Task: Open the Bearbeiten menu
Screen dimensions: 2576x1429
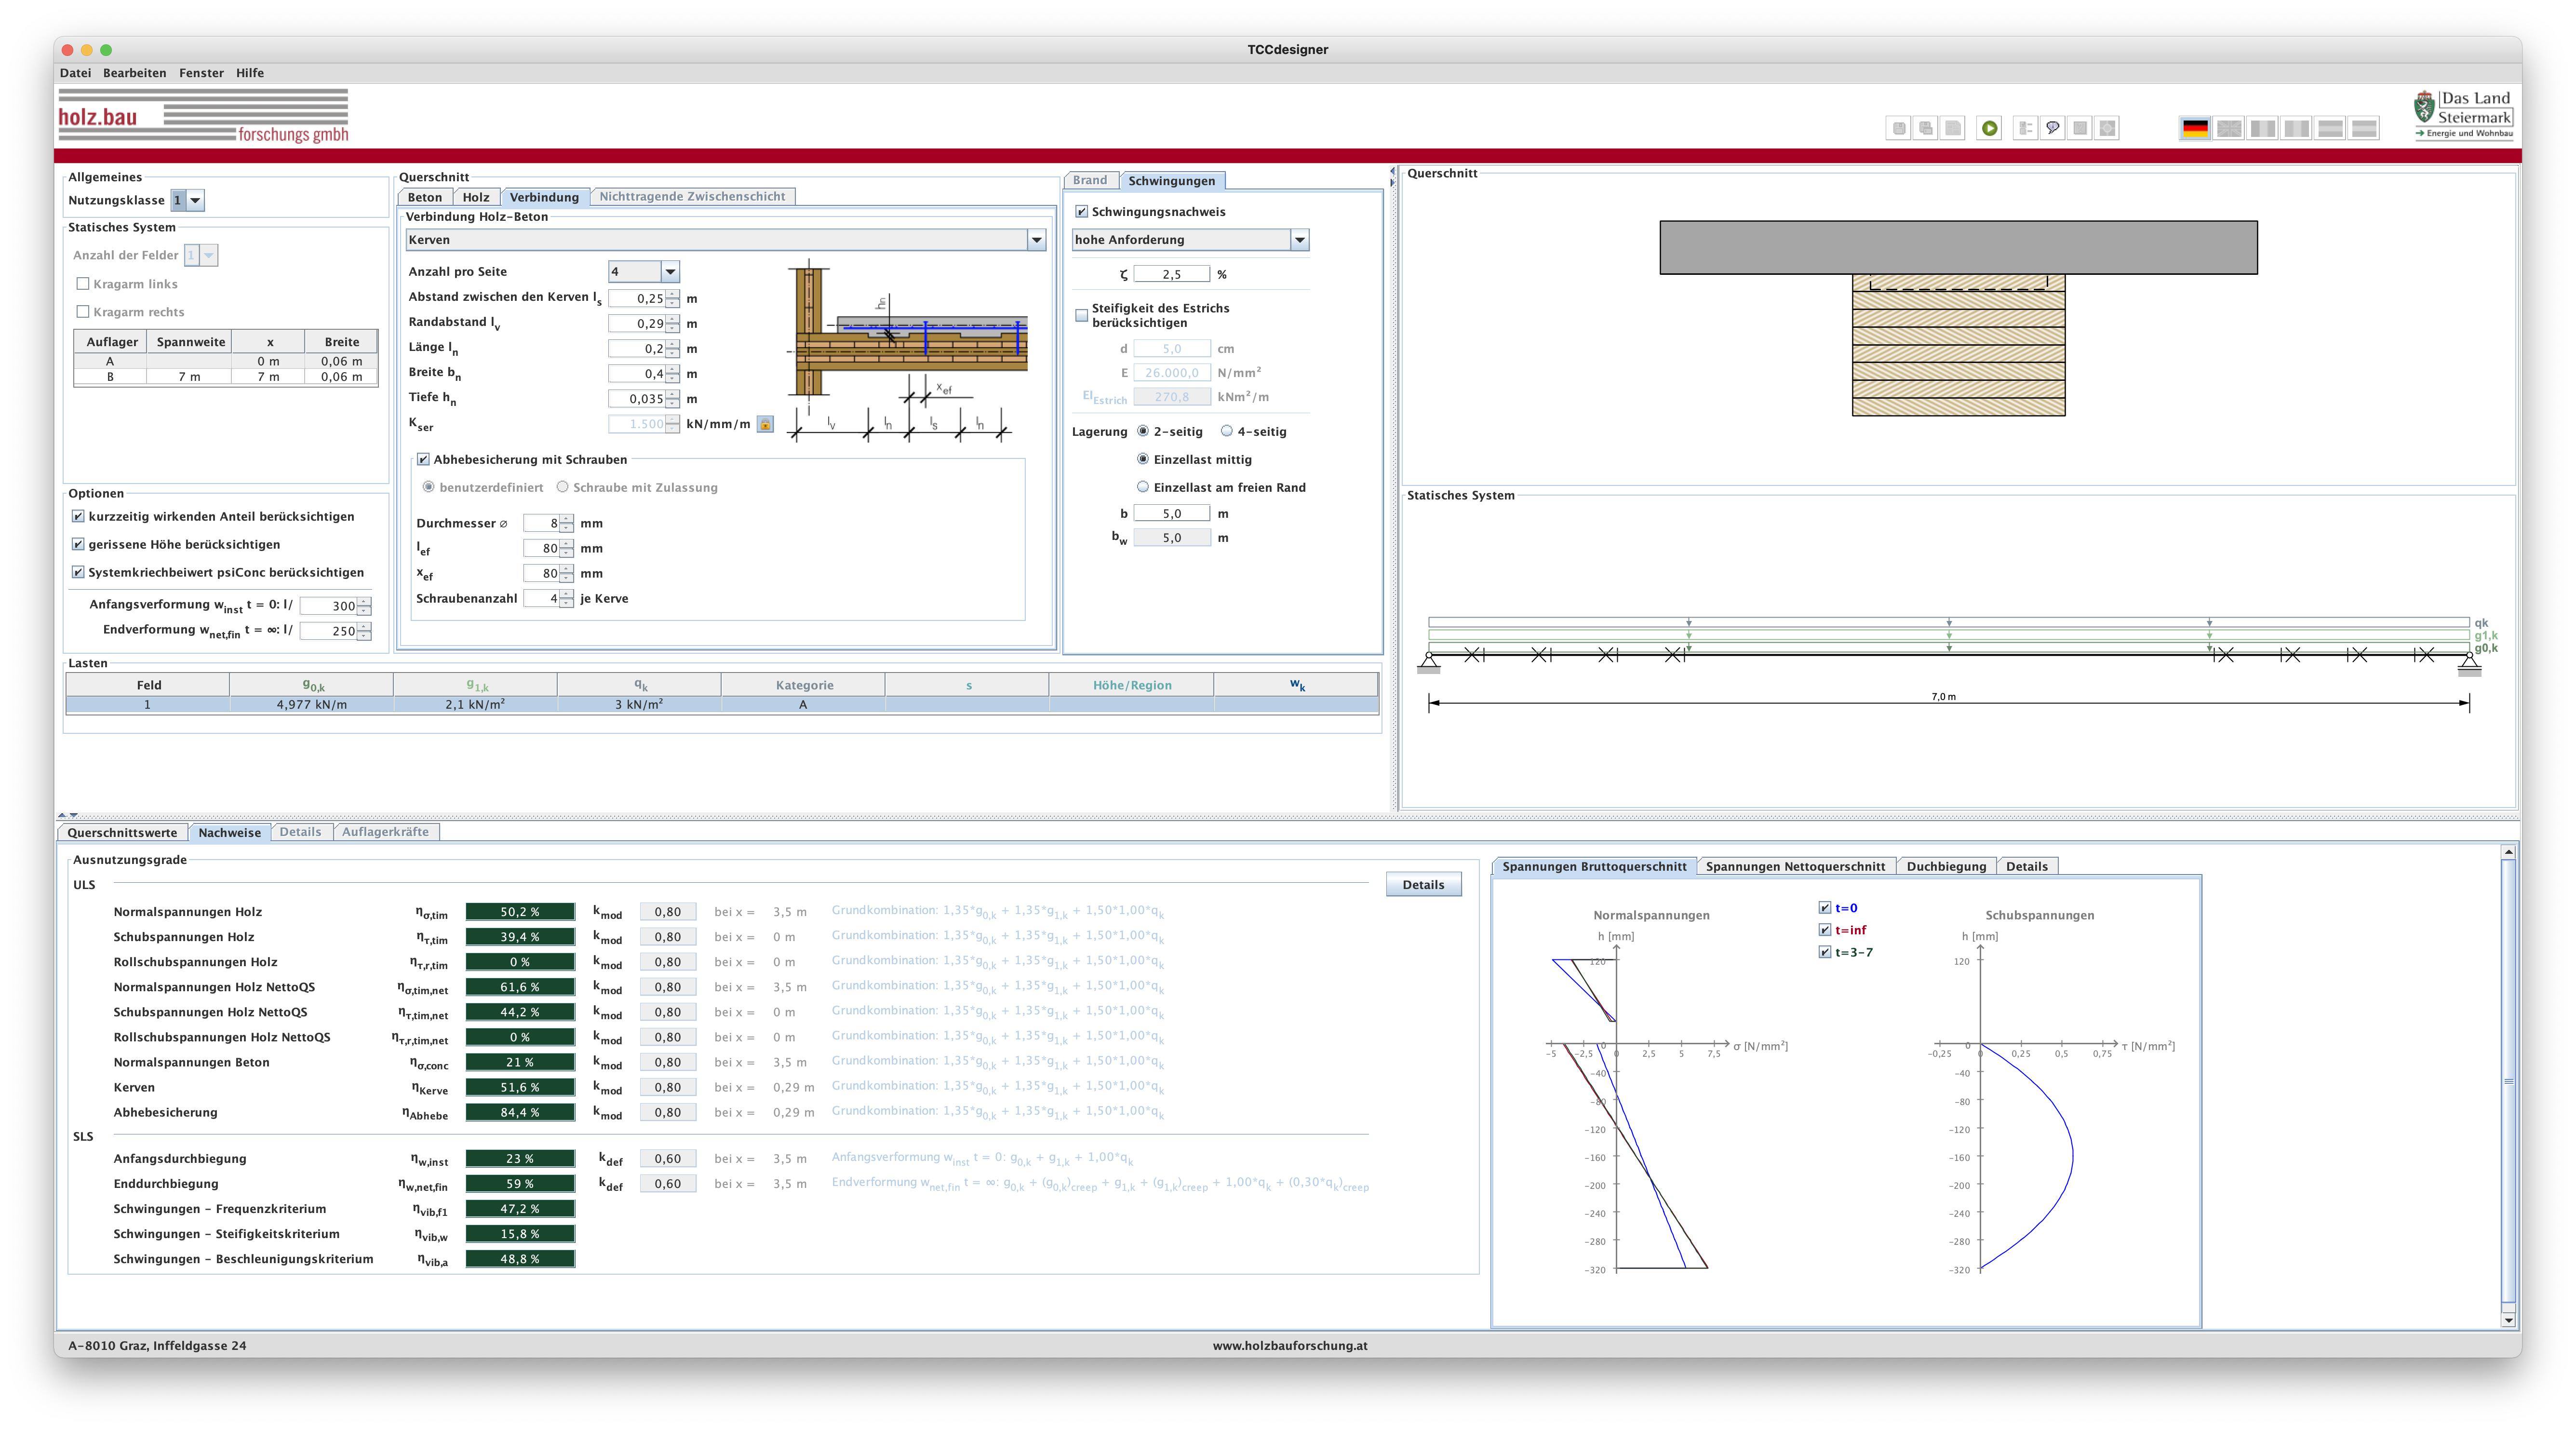Action: click(x=134, y=73)
